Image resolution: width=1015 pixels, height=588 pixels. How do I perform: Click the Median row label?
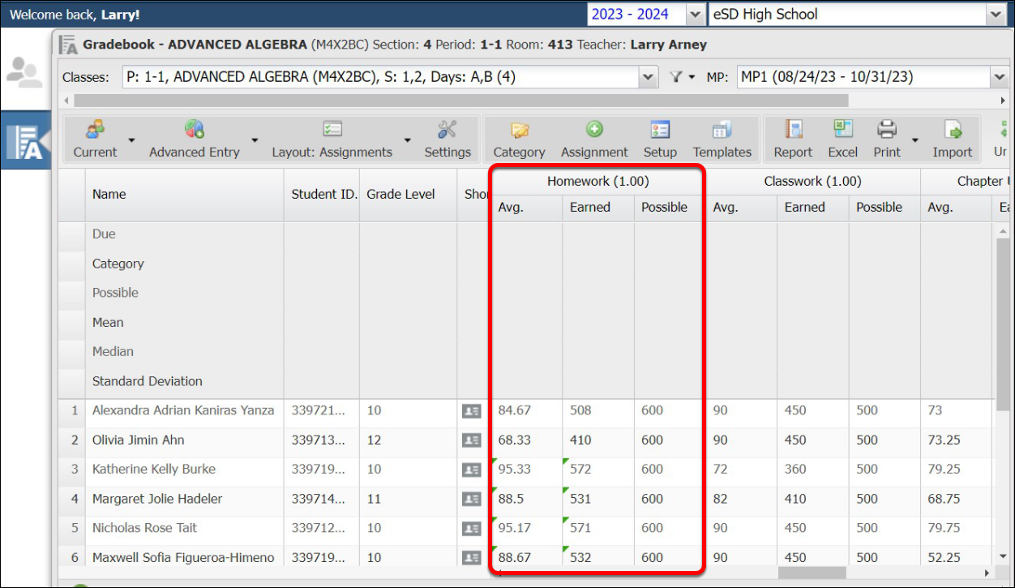point(113,352)
